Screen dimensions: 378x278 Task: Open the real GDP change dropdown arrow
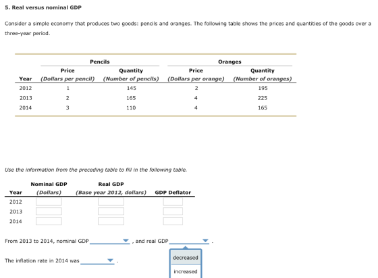point(205,241)
